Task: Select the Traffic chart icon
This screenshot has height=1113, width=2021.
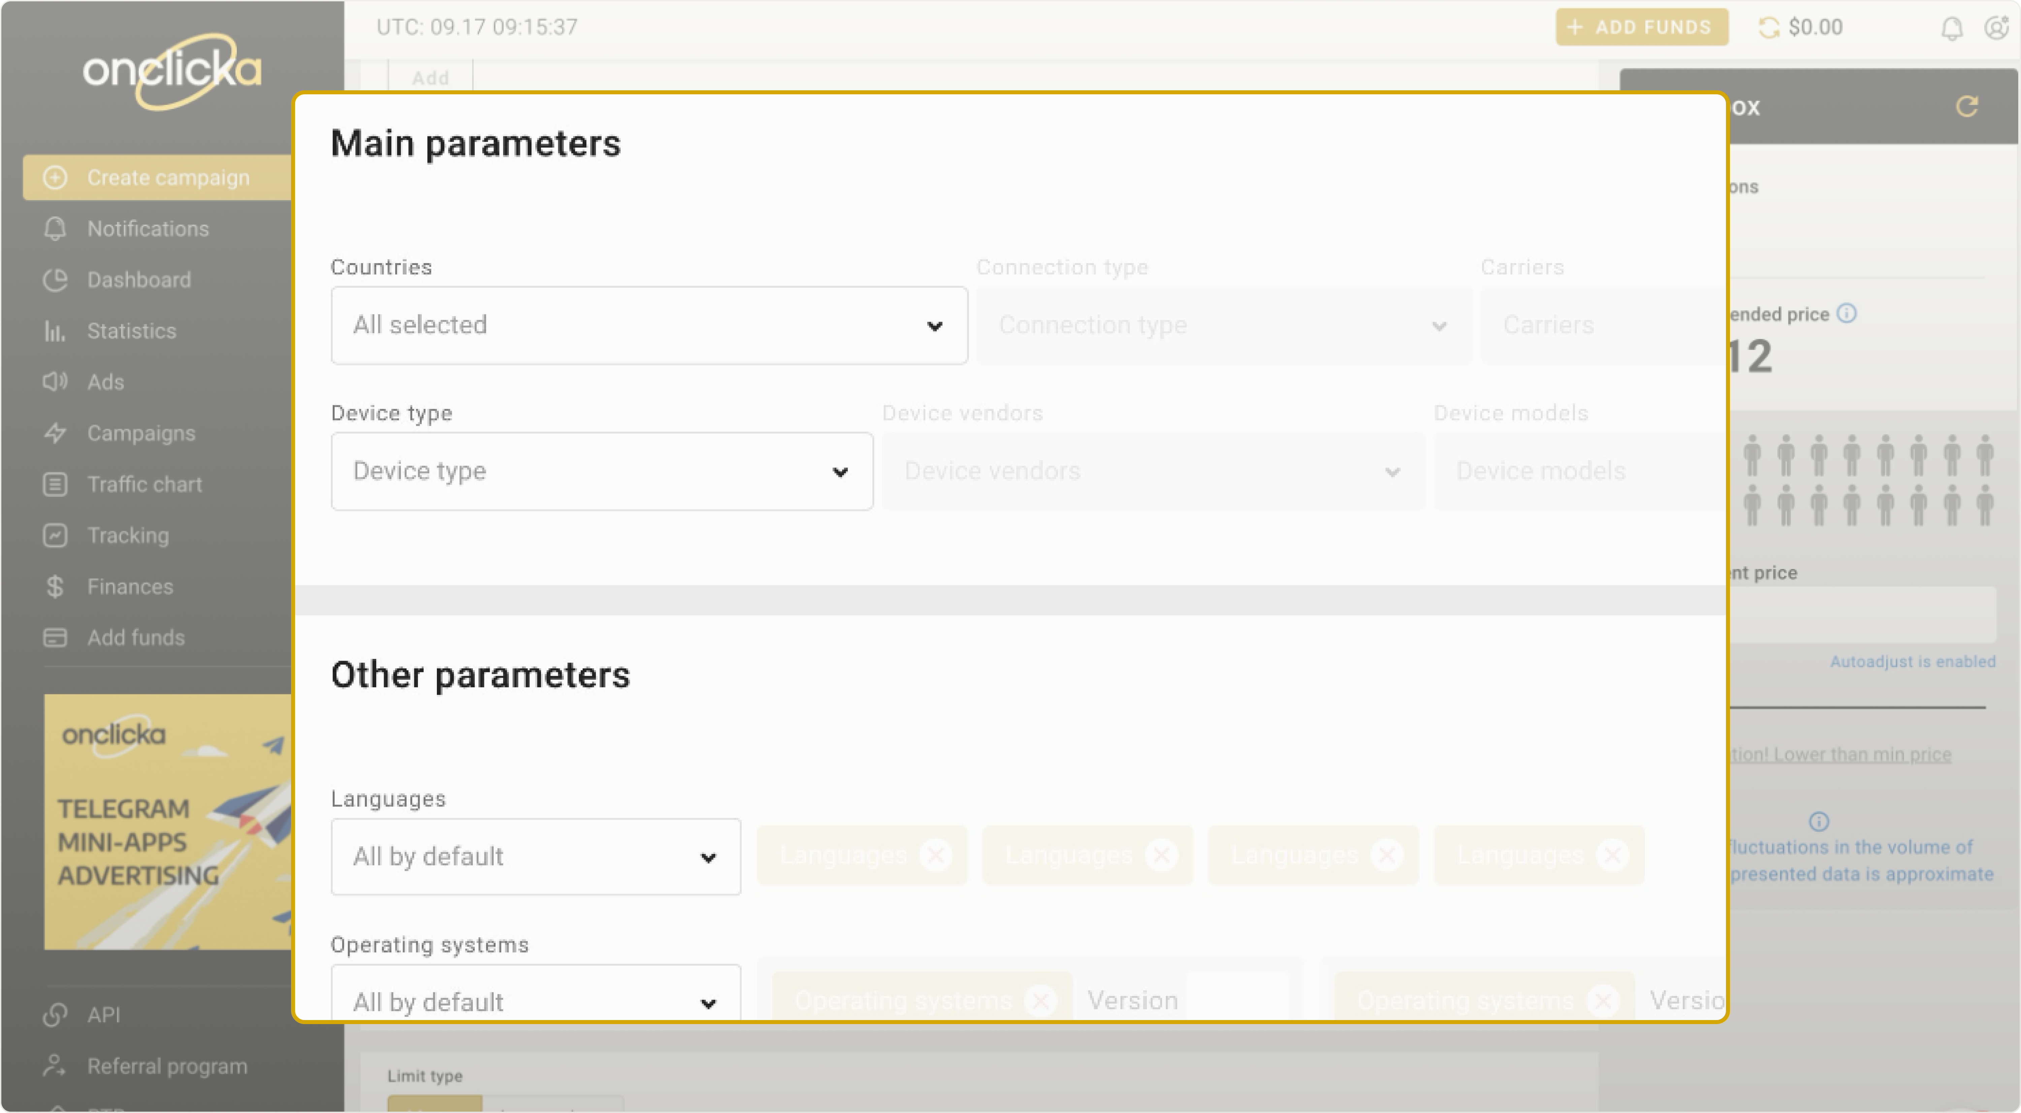Action: [54, 484]
